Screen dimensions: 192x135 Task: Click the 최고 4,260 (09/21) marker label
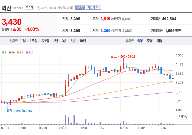click(x=123, y=56)
